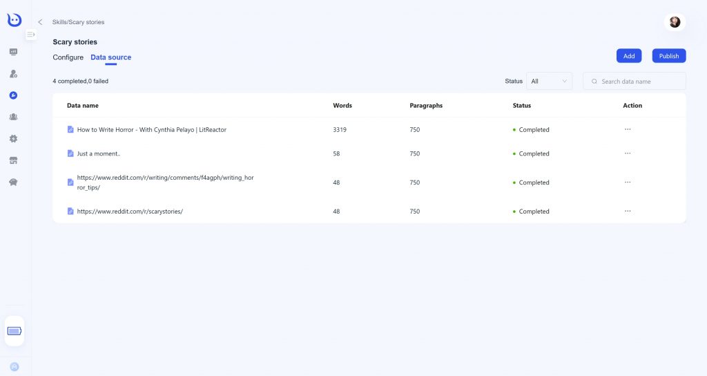The width and height of the screenshot is (707, 376).
Task: Select the Data source tab
Action: 111,57
